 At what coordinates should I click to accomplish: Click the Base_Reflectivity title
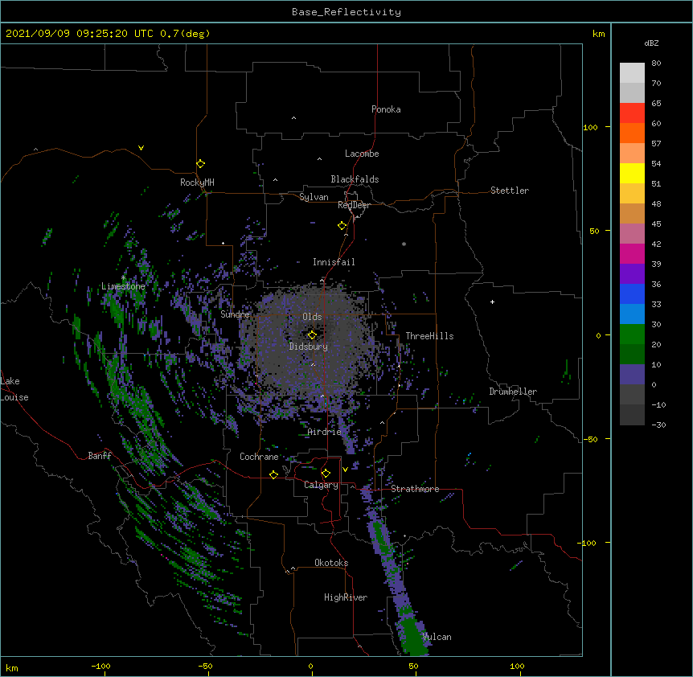[346, 12]
